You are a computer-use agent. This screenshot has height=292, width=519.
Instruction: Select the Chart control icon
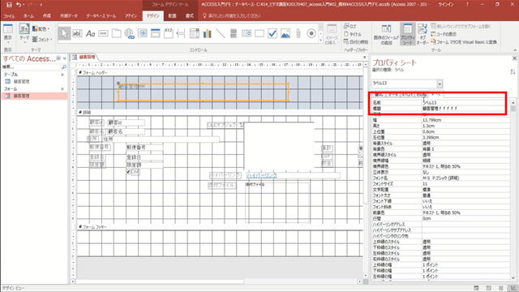click(x=208, y=33)
